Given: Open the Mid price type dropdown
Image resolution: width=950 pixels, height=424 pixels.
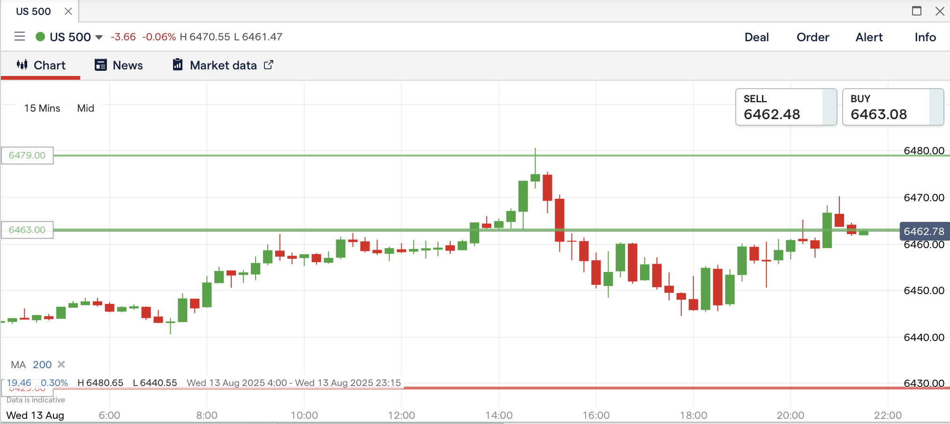Looking at the screenshot, I should (x=85, y=108).
